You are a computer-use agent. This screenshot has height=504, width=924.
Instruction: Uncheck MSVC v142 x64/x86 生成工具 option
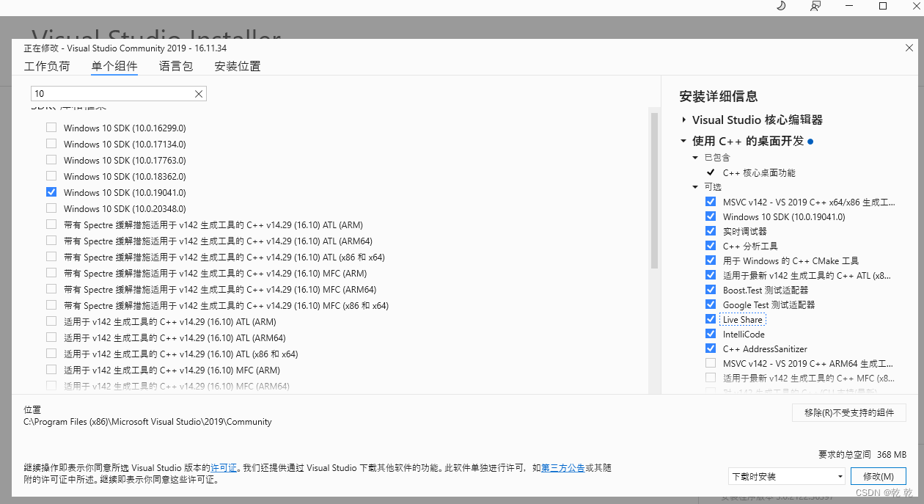[x=710, y=202]
